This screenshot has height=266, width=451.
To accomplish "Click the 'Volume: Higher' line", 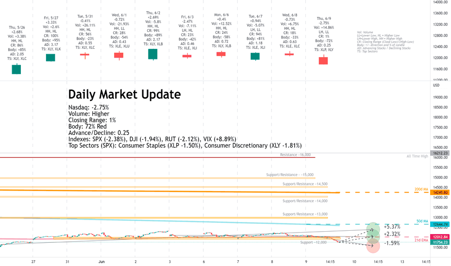I will click(89, 114).
